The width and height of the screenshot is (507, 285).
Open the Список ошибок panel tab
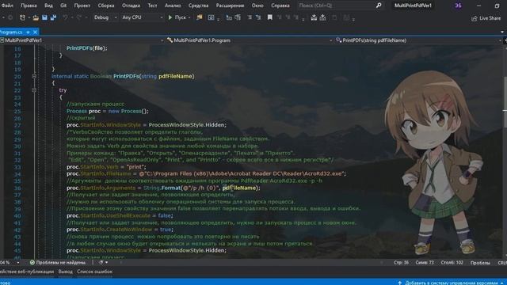click(x=94, y=272)
